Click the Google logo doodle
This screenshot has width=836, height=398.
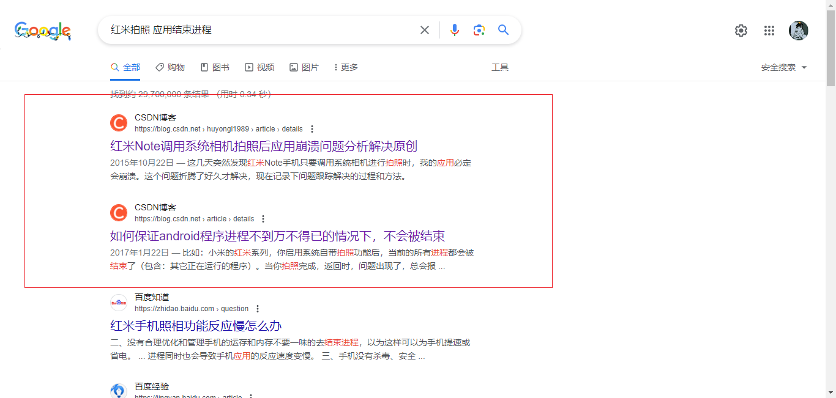point(43,31)
